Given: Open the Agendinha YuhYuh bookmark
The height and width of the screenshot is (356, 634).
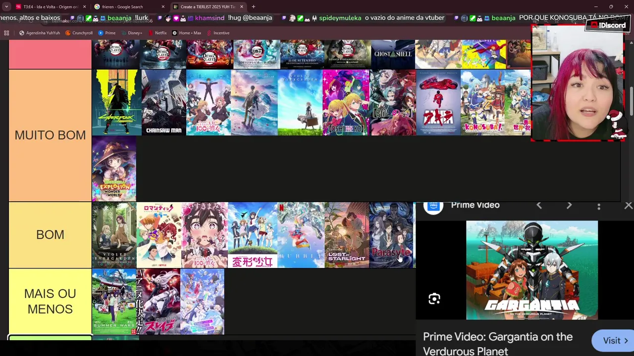Looking at the screenshot, I should [x=39, y=33].
